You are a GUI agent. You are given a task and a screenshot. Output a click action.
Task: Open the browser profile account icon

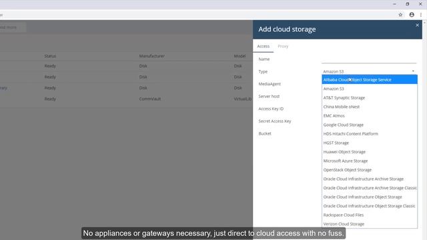[412, 15]
